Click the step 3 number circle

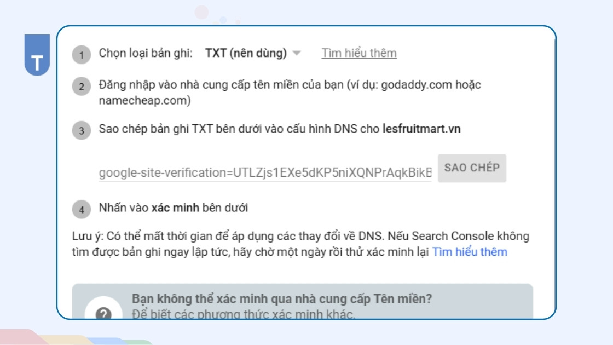[x=82, y=130]
